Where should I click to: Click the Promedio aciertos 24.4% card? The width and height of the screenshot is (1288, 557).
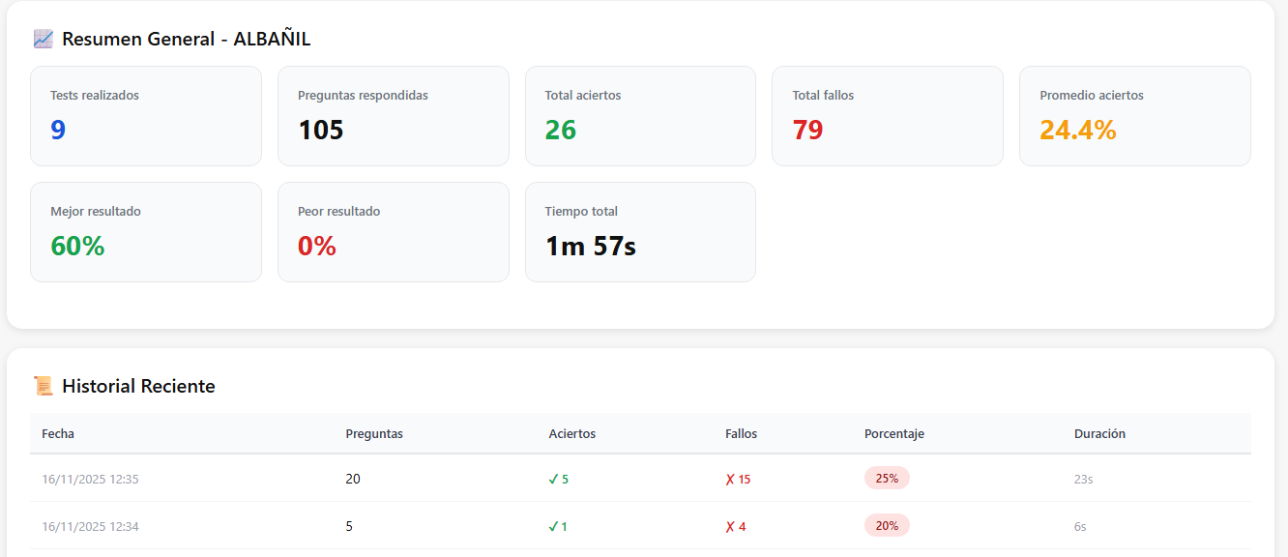tap(1134, 116)
